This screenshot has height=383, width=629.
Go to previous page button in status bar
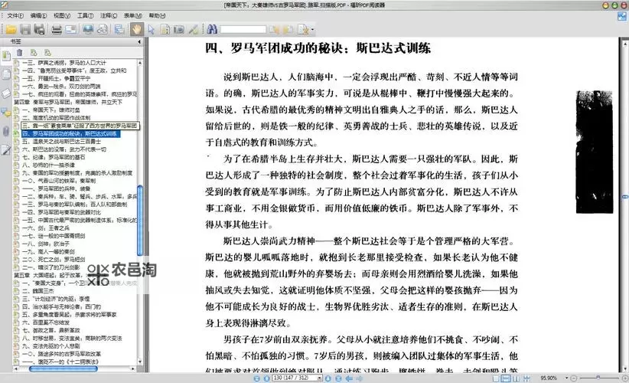pos(266,378)
